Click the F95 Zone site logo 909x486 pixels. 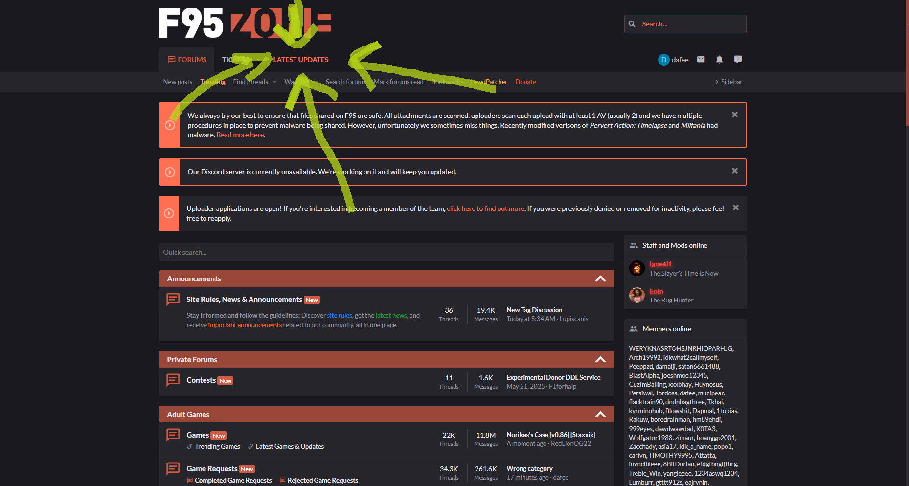click(245, 23)
